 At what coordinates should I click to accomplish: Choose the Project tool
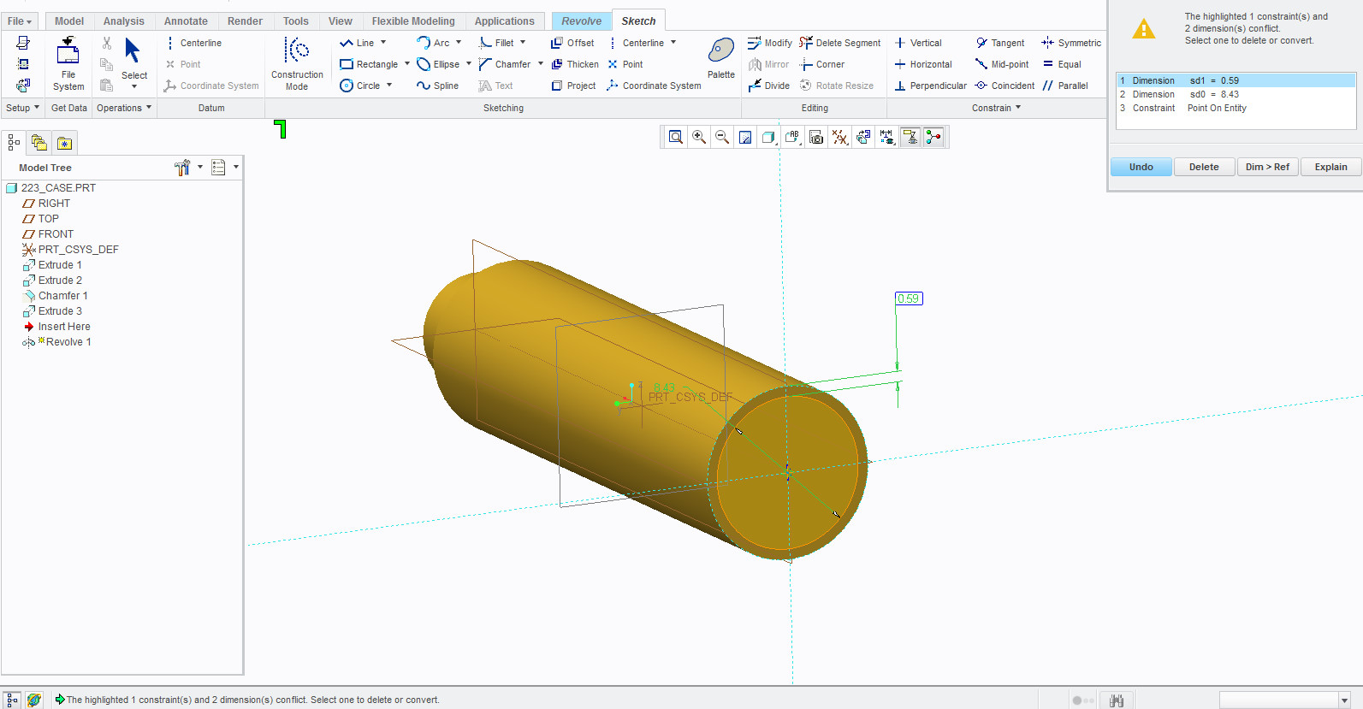[x=573, y=86]
